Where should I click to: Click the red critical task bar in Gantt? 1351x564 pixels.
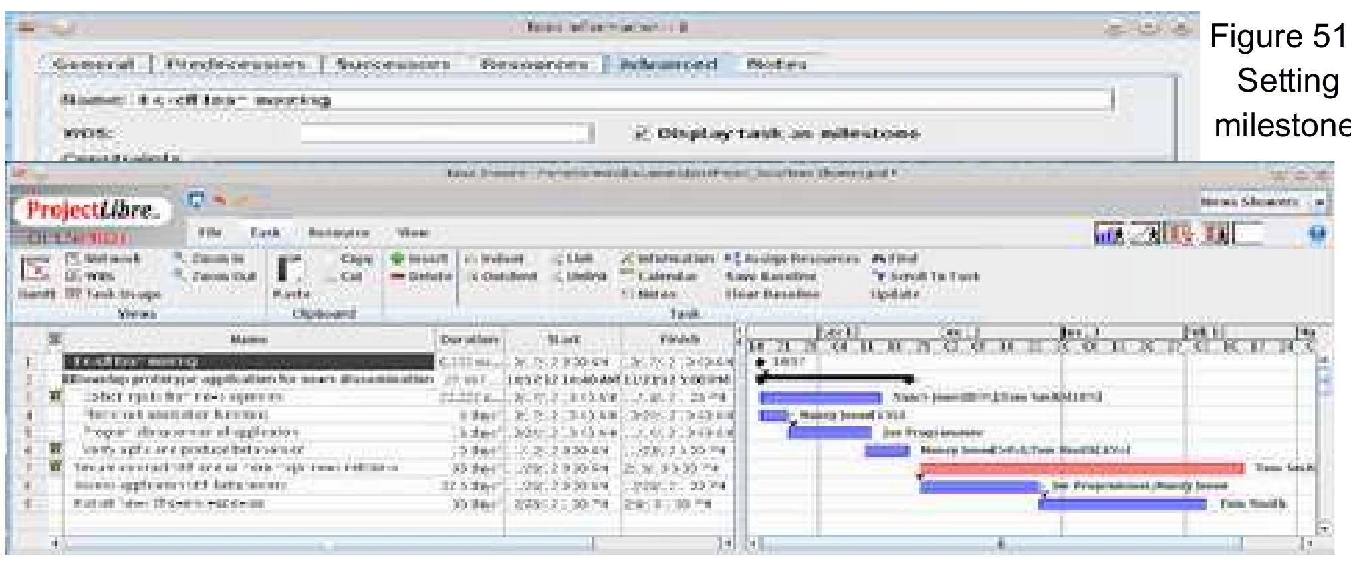1081,468
